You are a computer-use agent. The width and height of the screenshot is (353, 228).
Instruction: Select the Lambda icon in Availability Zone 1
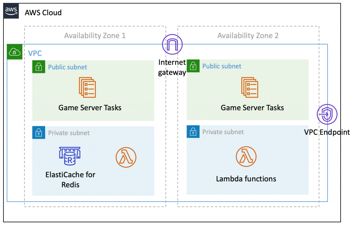pyautogui.click(x=126, y=157)
